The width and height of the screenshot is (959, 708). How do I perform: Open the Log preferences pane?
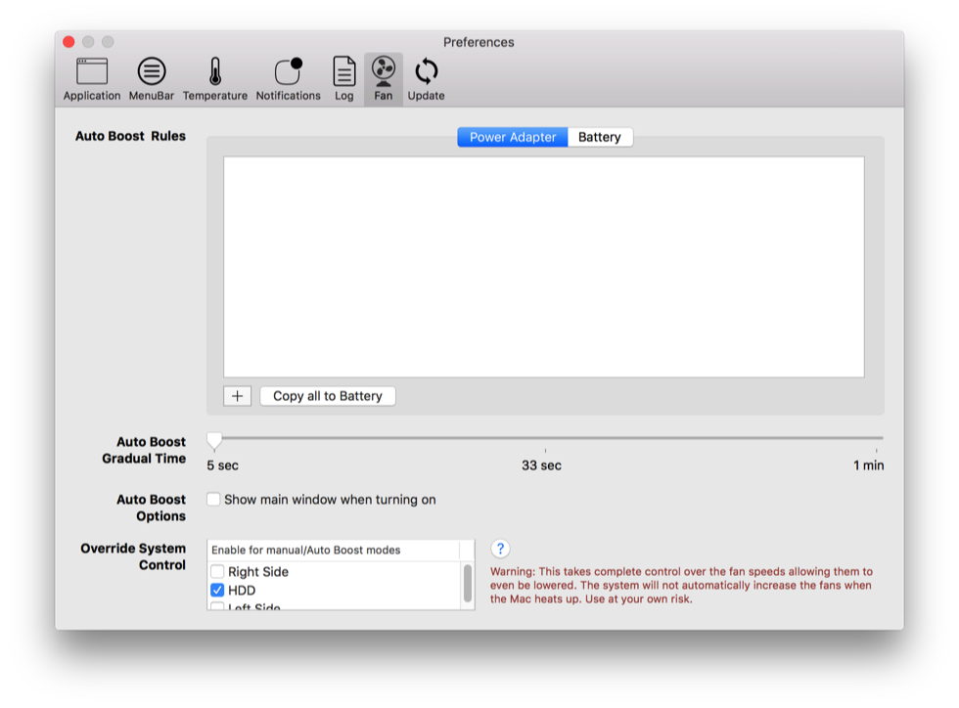click(343, 79)
